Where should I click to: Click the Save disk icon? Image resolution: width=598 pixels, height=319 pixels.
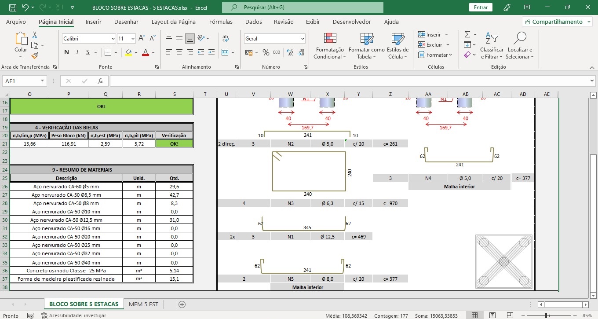pyautogui.click(x=13, y=7)
